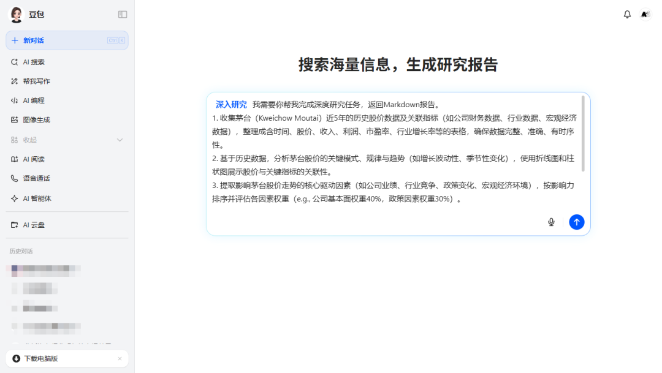Click the AI 搜索 search icon
662x373 pixels.
(14, 62)
